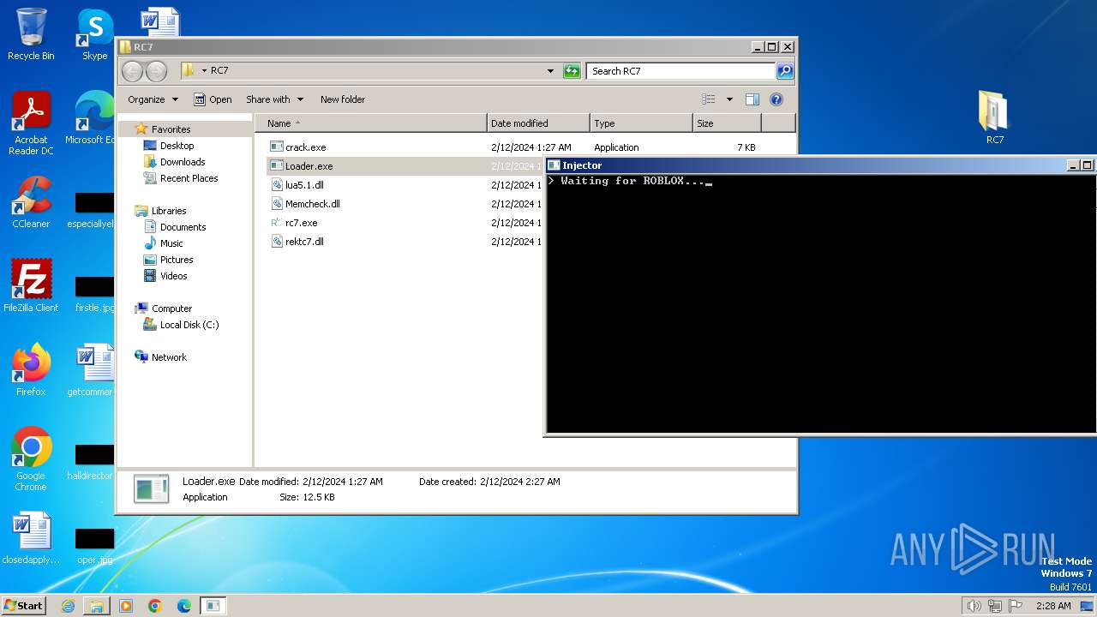Refresh the RC7 folder view
The height and width of the screenshot is (617, 1097).
(x=572, y=71)
